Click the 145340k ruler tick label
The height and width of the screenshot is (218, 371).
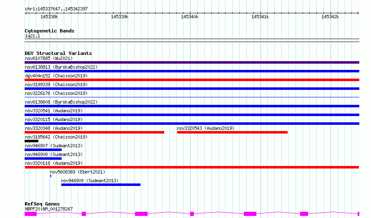[x=190, y=17]
